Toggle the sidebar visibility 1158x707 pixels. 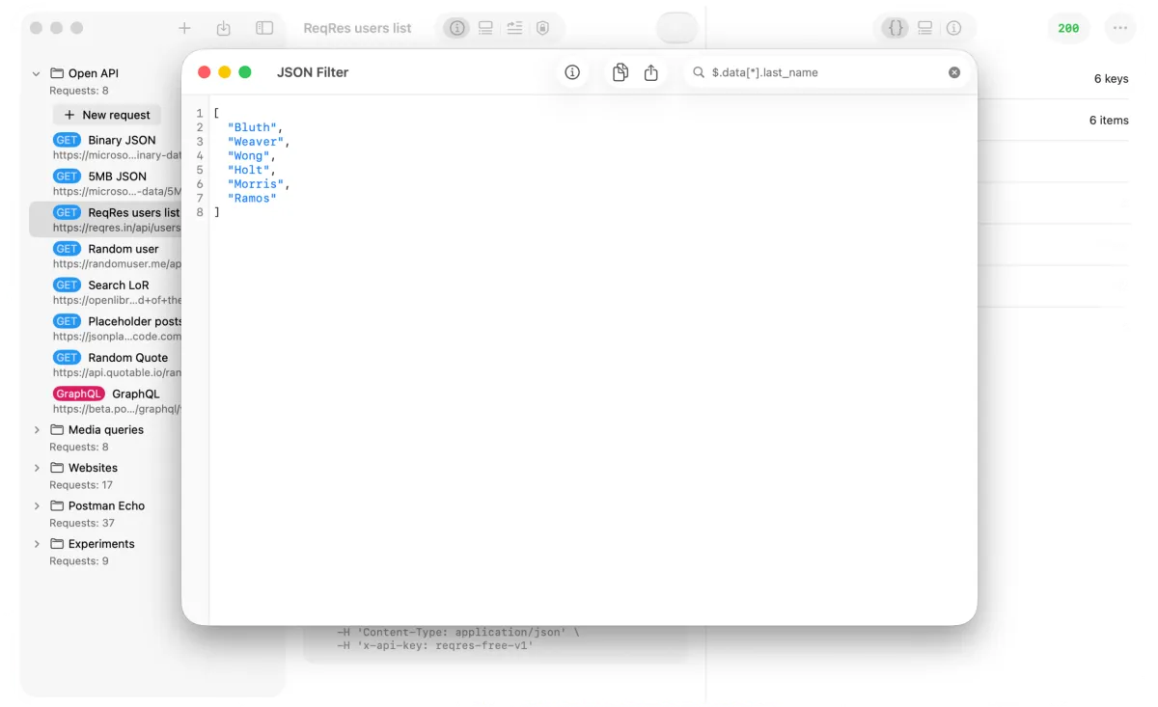[262, 28]
